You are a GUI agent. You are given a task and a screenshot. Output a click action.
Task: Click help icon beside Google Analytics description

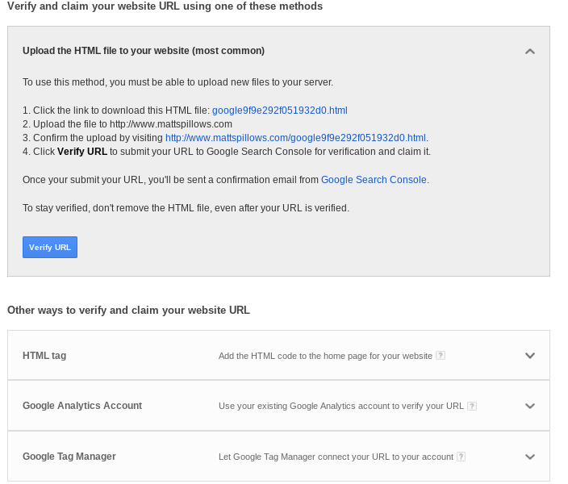click(472, 406)
